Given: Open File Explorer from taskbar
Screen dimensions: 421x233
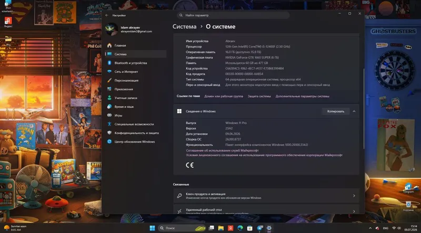Looking at the screenshot, I should pyautogui.click(x=221, y=228).
